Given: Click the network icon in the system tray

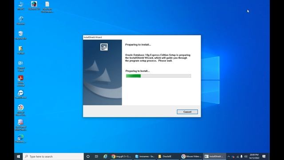Looking at the screenshot, I should pyautogui.click(x=237, y=156).
